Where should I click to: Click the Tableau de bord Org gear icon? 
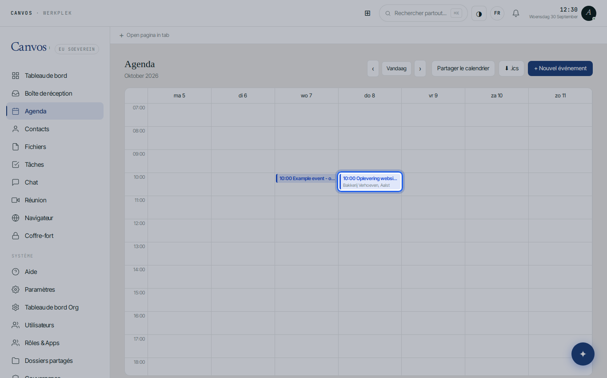click(16, 307)
